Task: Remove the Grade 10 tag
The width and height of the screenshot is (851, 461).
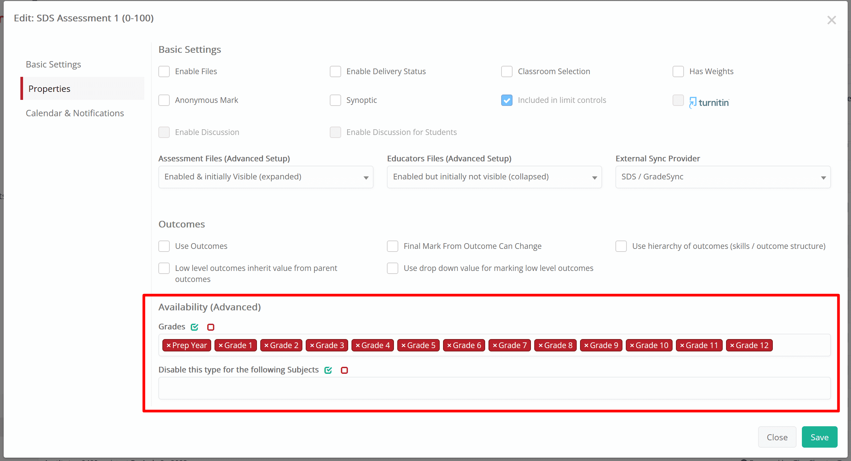Action: pyautogui.click(x=632, y=345)
